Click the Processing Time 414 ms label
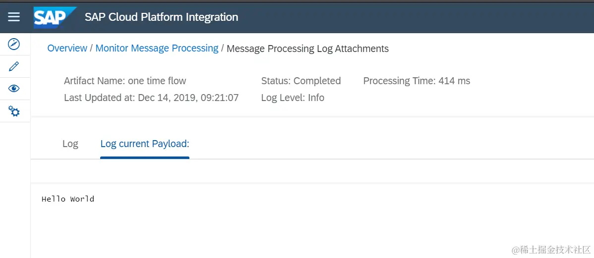594x258 pixels. pyautogui.click(x=416, y=81)
